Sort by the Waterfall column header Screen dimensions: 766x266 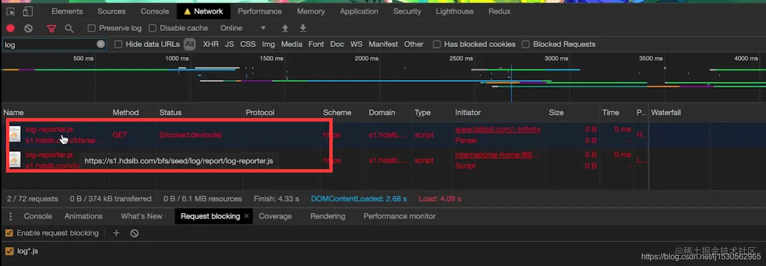pos(666,112)
